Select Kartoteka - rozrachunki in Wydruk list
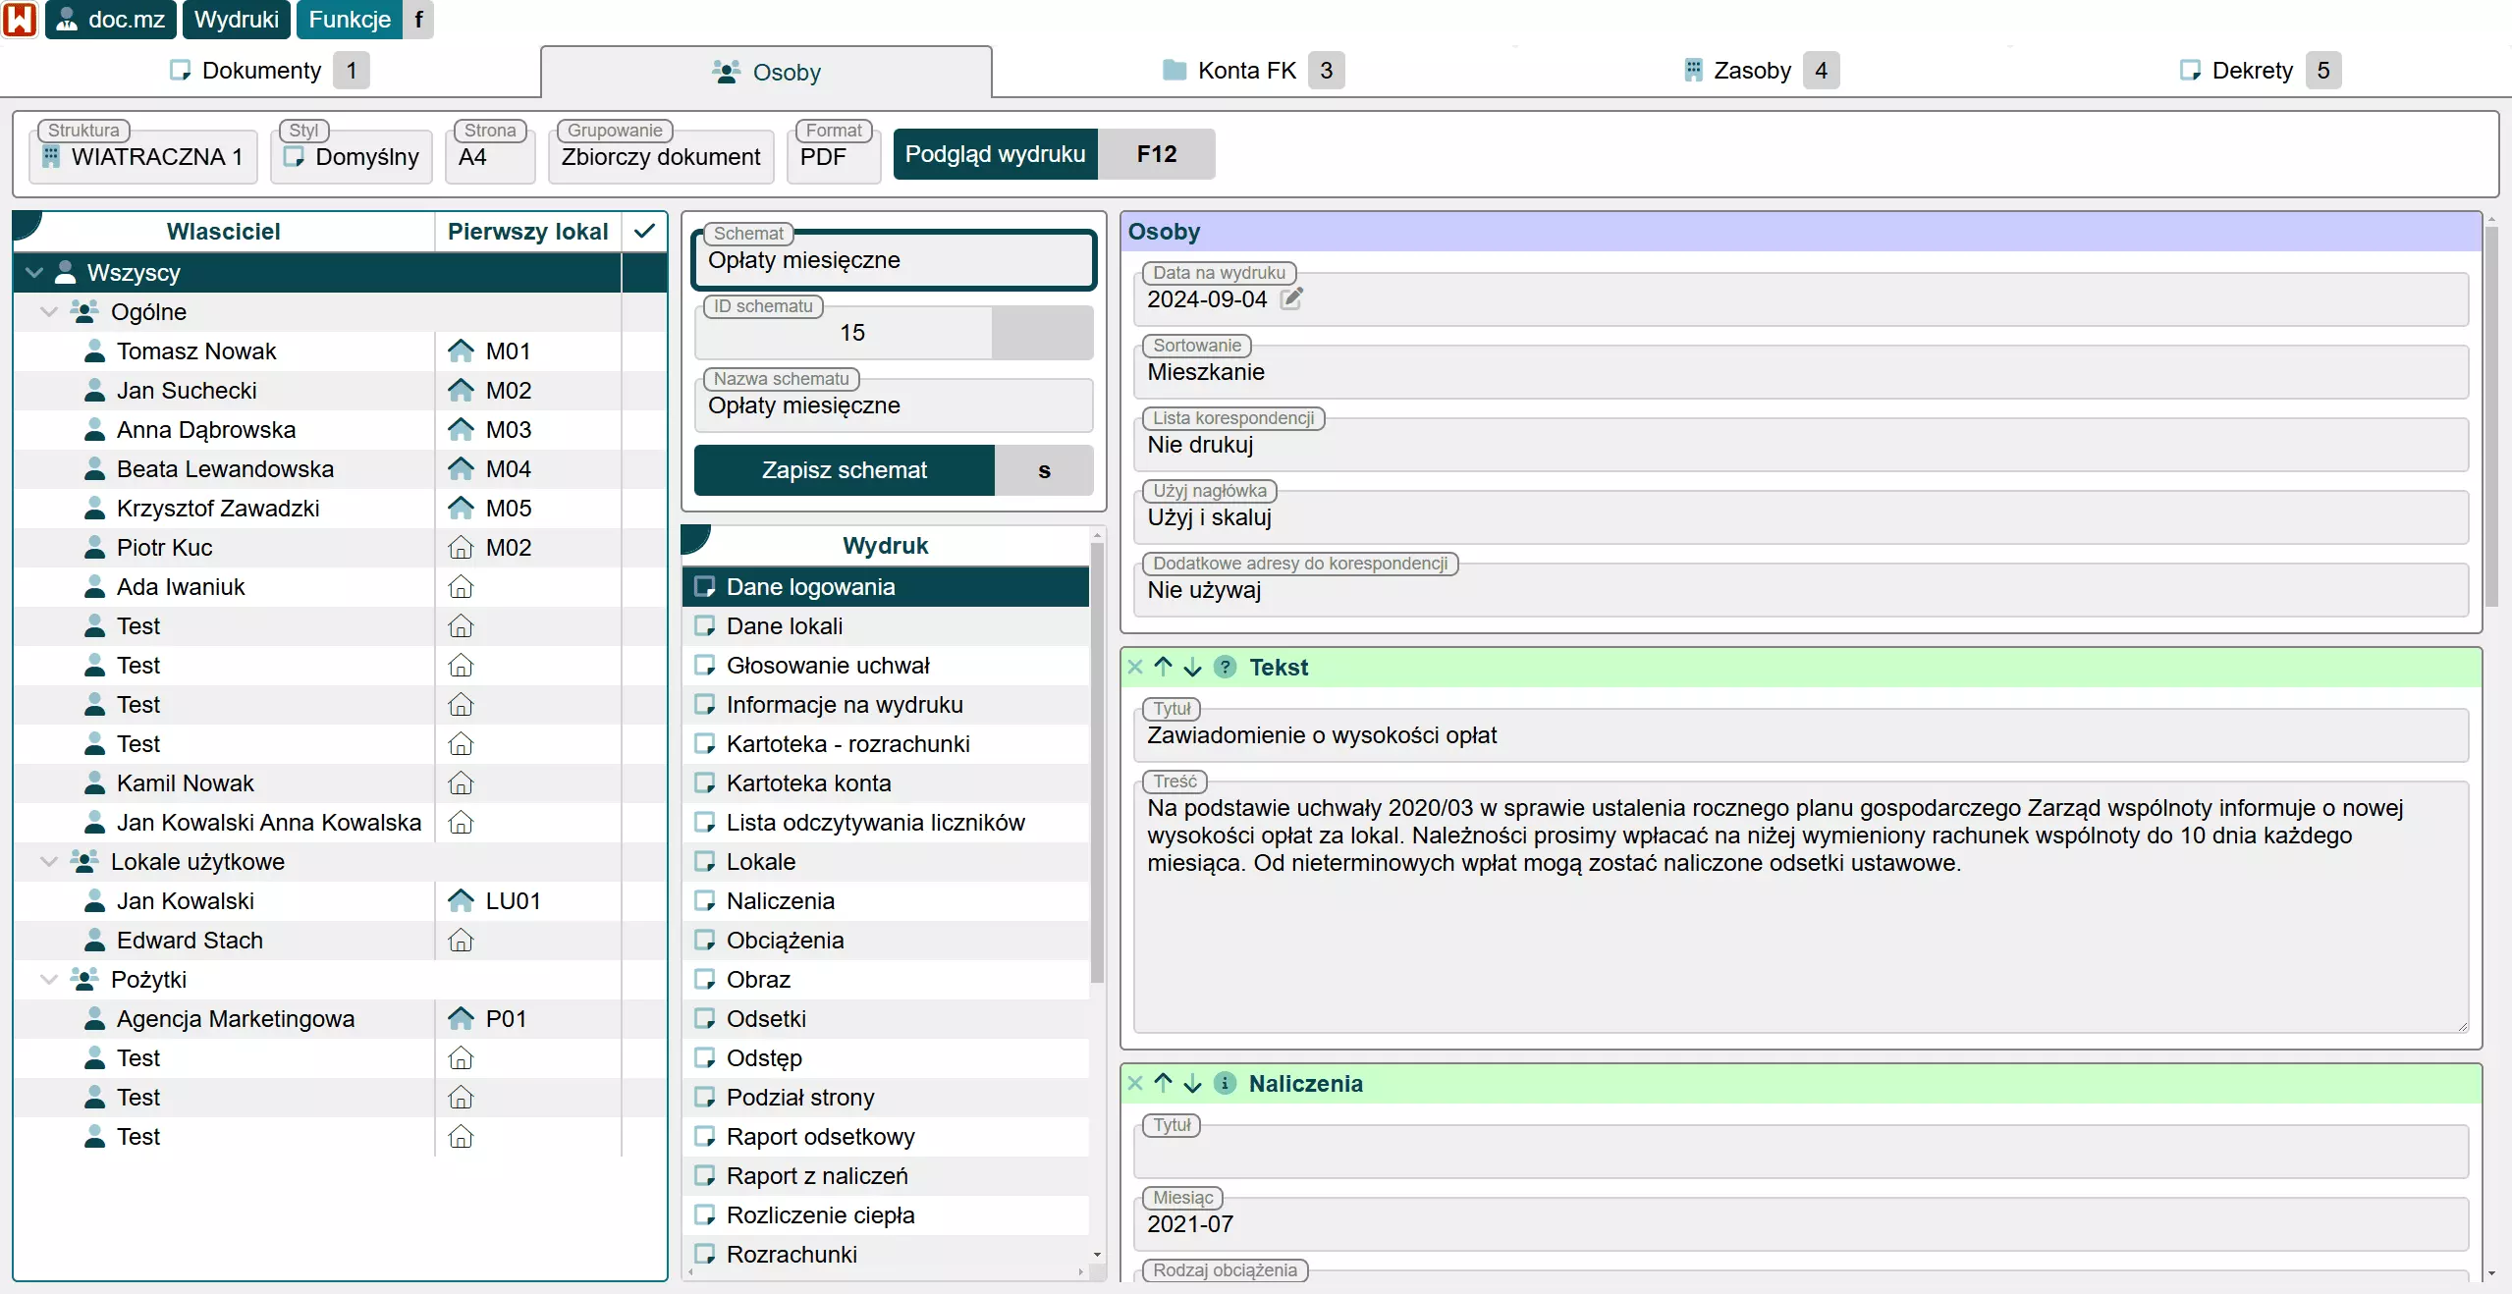This screenshot has height=1294, width=2512. (885, 744)
